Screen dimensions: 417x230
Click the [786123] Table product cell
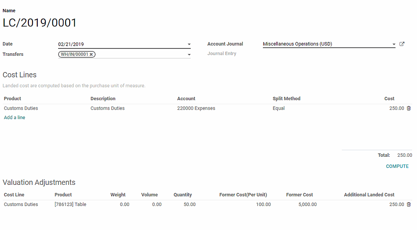pyautogui.click(x=70, y=204)
